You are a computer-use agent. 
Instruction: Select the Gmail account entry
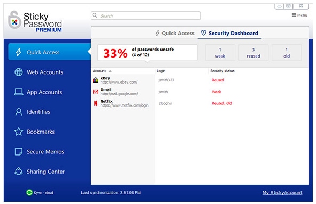[x=199, y=92]
